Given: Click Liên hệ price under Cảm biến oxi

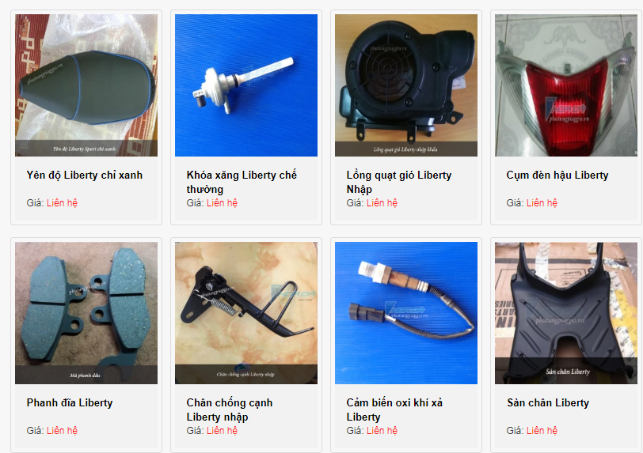Looking at the screenshot, I should pos(382,431).
